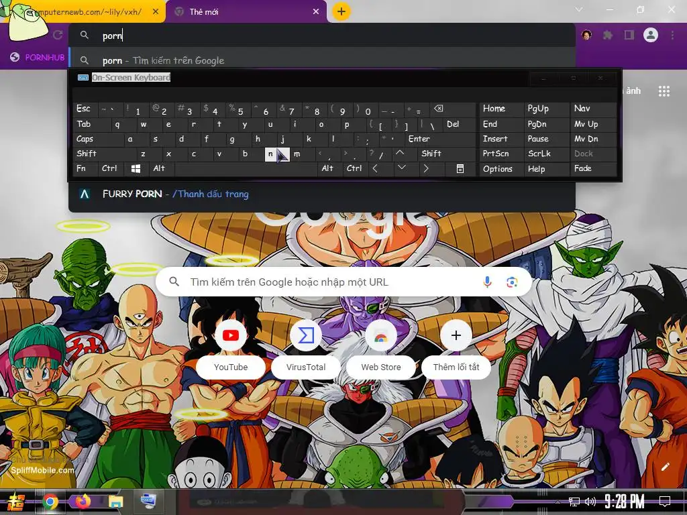Click Mv Up on On-Screen Keyboard

coord(594,124)
